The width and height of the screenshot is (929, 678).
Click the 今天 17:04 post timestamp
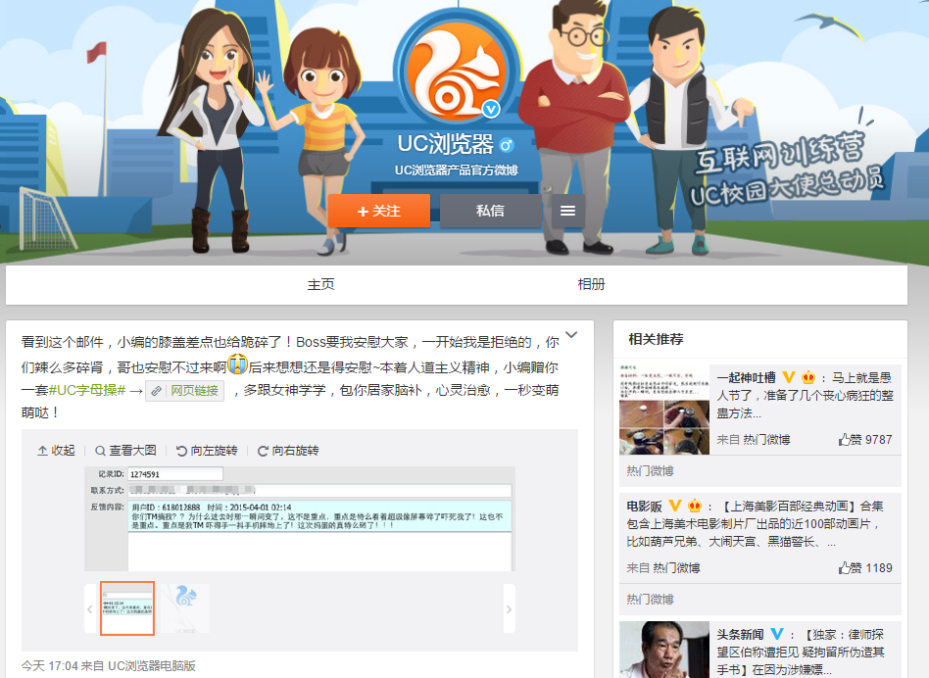pos(50,666)
